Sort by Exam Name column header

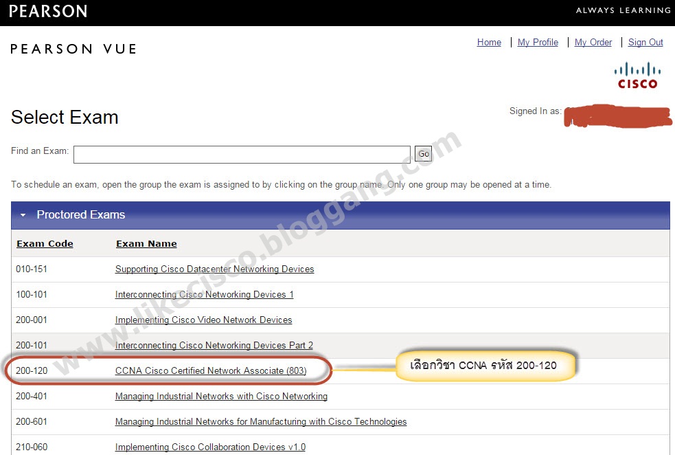pyautogui.click(x=146, y=243)
